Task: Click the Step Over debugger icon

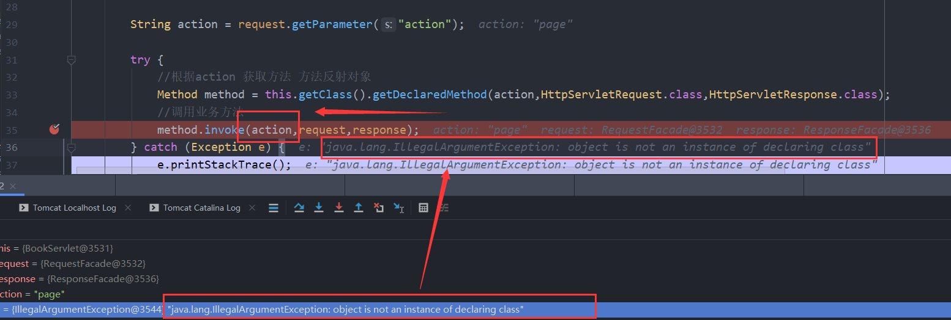Action: 299,208
